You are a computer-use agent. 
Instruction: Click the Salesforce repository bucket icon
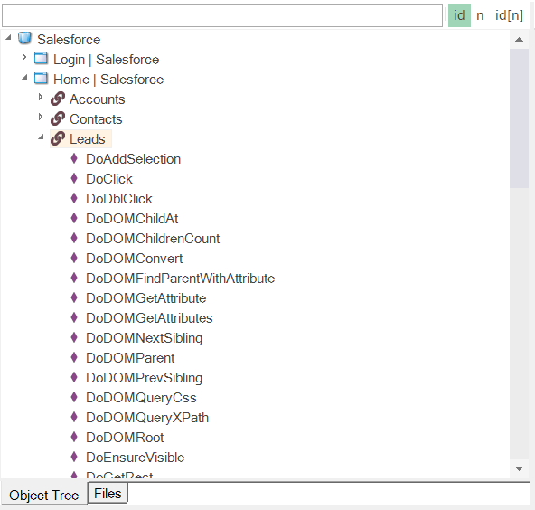point(24,38)
